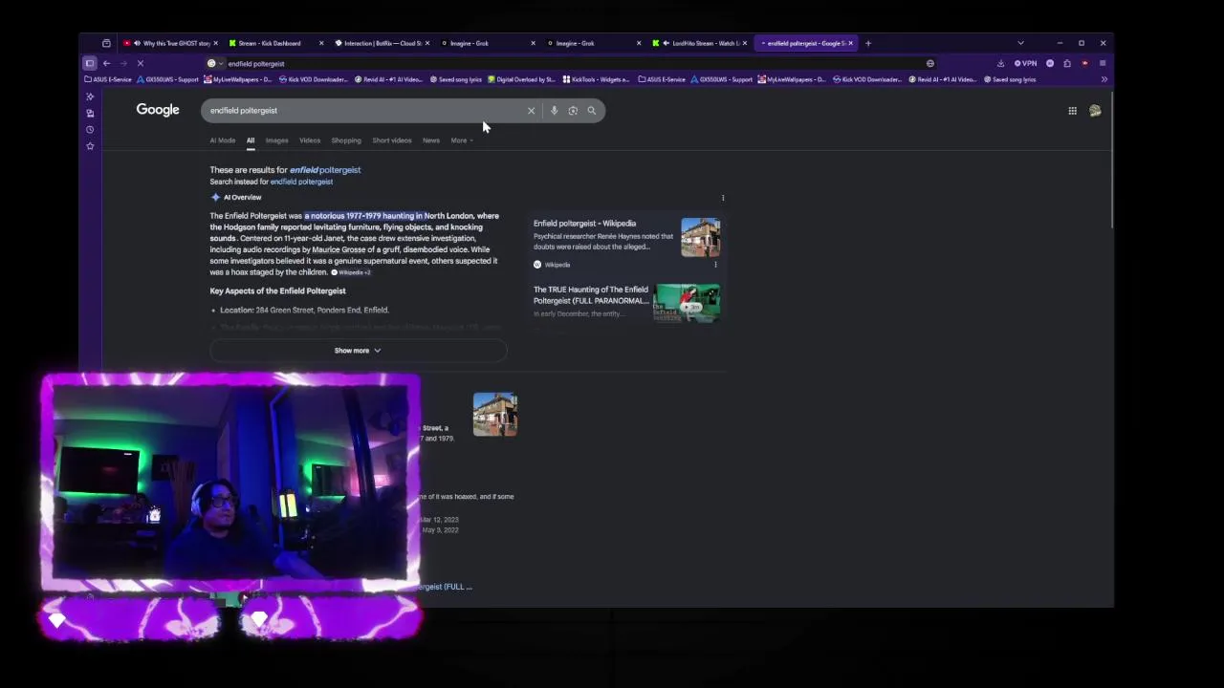Search instead for endfield poltergeist link
The width and height of the screenshot is (1224, 688).
coord(301,182)
